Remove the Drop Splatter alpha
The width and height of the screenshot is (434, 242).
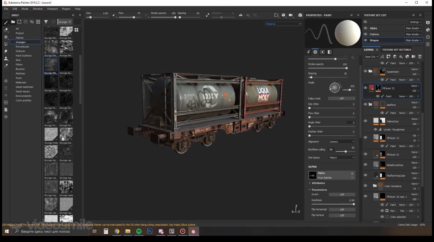pos(352,173)
